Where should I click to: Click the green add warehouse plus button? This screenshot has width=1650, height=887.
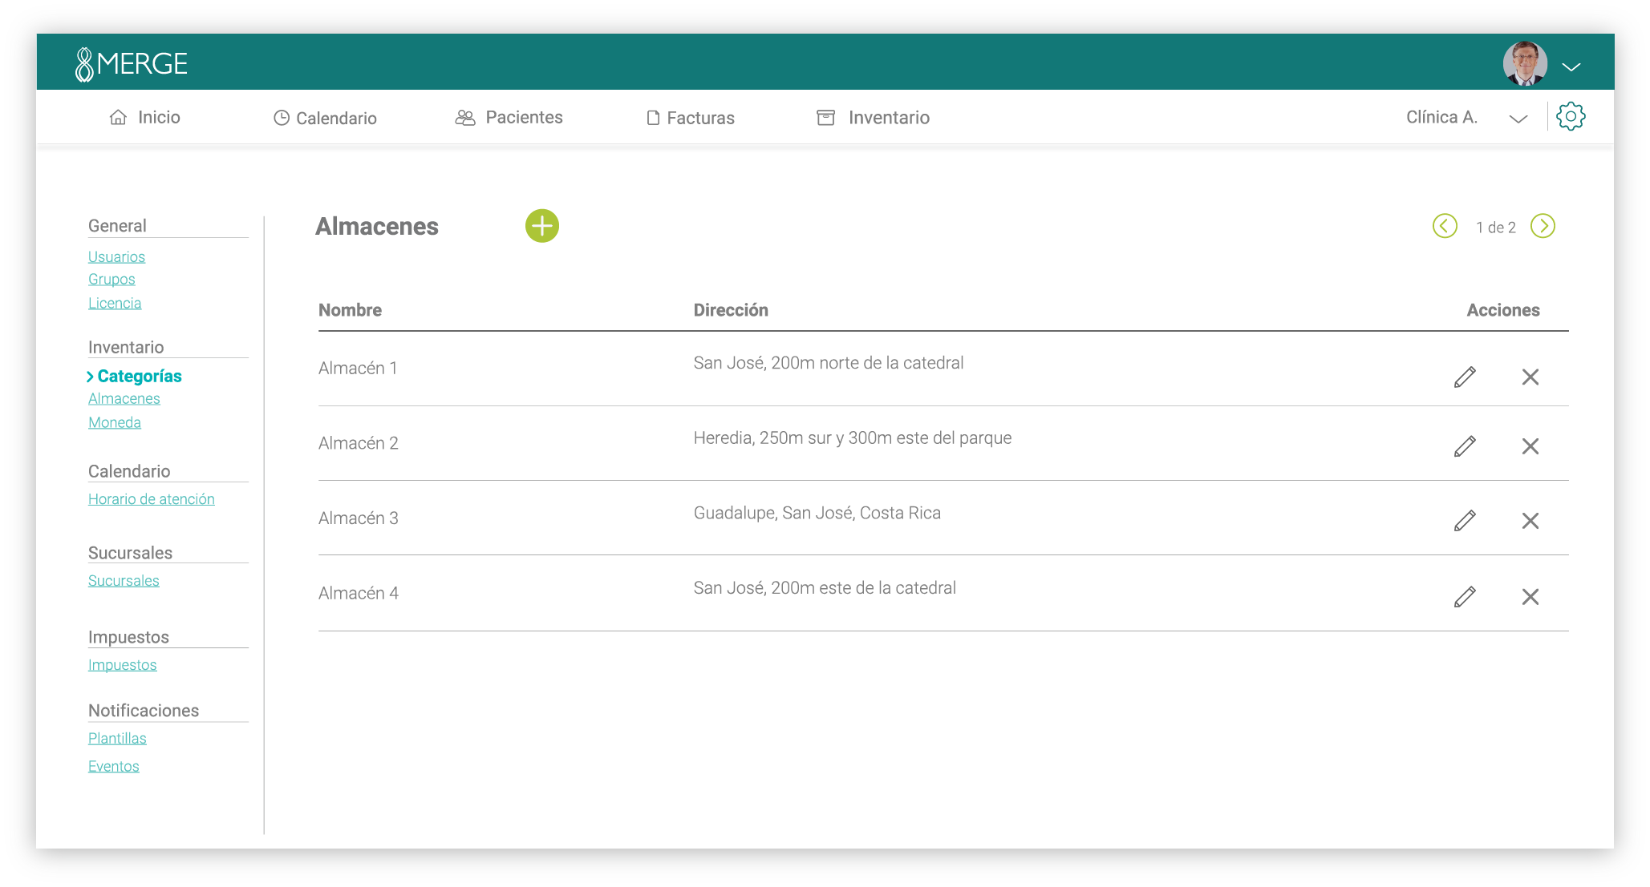tap(542, 226)
